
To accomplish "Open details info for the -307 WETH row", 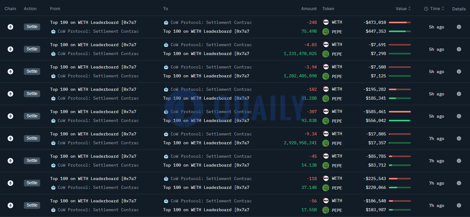I will pos(459,116).
